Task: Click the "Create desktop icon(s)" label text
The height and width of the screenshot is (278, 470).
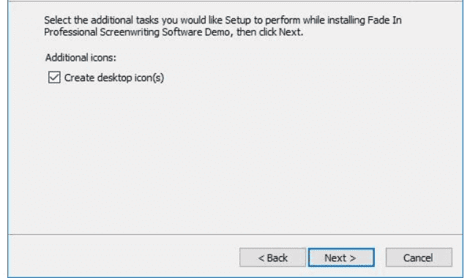Action: click(x=114, y=78)
